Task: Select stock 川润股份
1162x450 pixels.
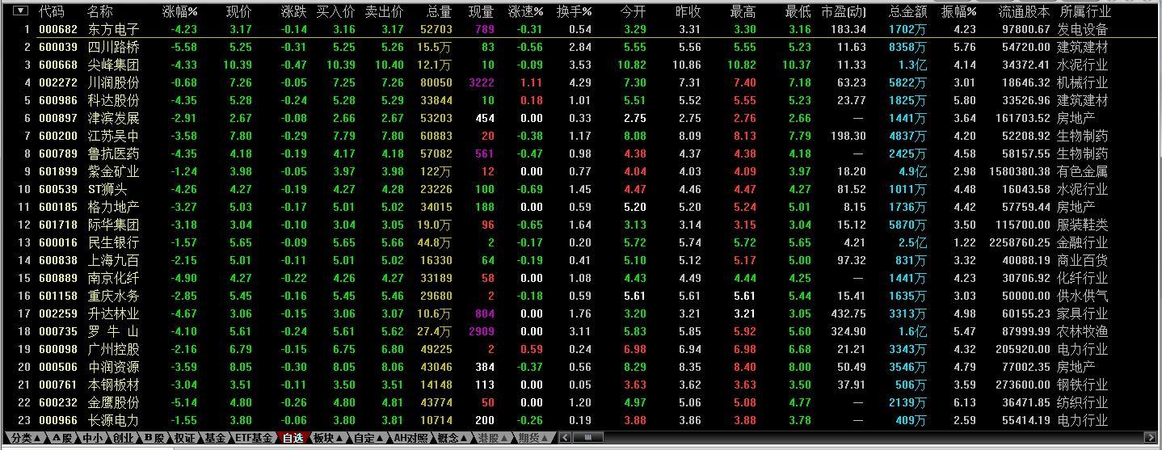Action: coord(113,82)
